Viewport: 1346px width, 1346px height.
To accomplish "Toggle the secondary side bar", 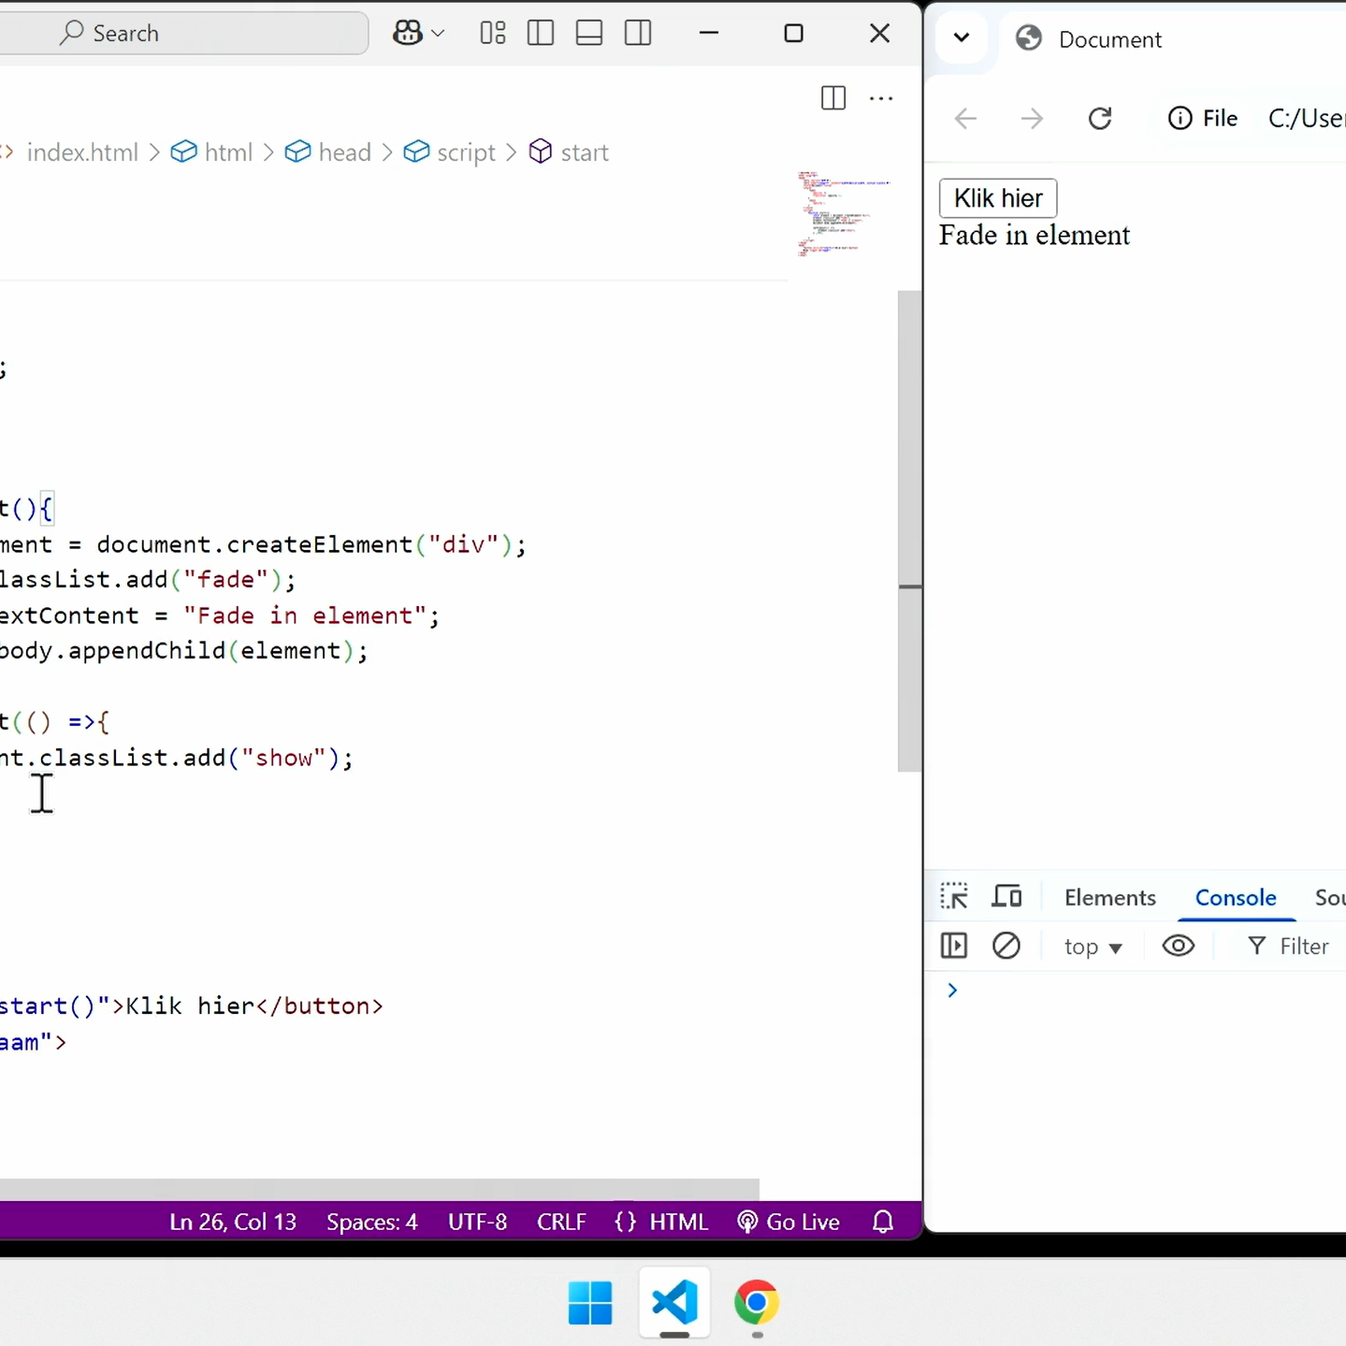I will click(x=638, y=34).
